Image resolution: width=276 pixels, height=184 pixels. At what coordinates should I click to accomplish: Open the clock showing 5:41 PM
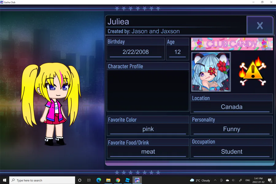259,180
